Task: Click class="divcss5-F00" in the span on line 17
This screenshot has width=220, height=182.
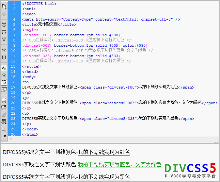Action: click(x=115, y=87)
